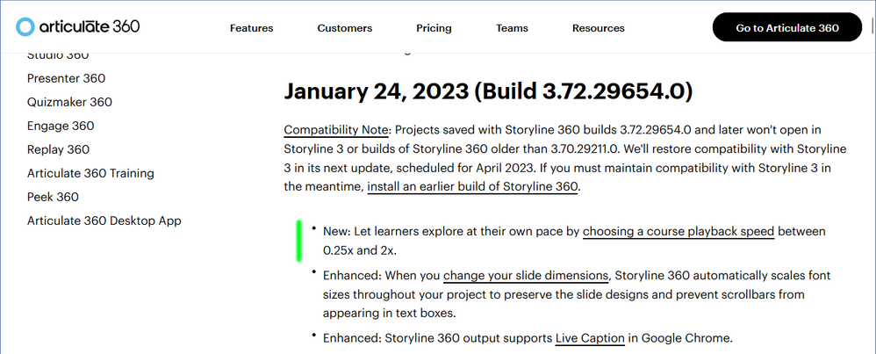Click the Go to Articulate 360 button
This screenshot has width=876, height=354.
[x=787, y=27]
